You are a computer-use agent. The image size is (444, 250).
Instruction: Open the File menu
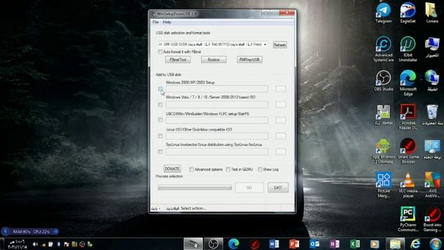155,22
